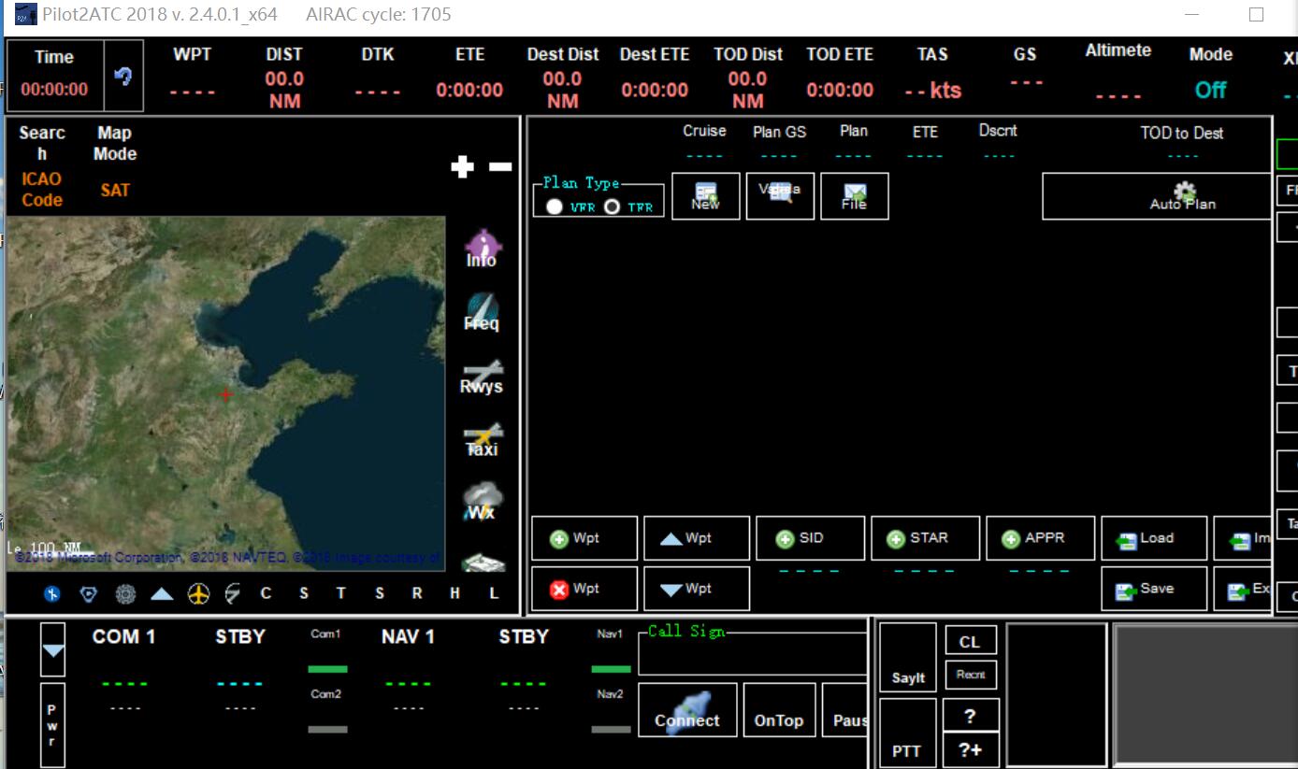Viewport: 1298px width, 769px height.
Task: Zoom out the map with minus icon
Action: [x=500, y=167]
